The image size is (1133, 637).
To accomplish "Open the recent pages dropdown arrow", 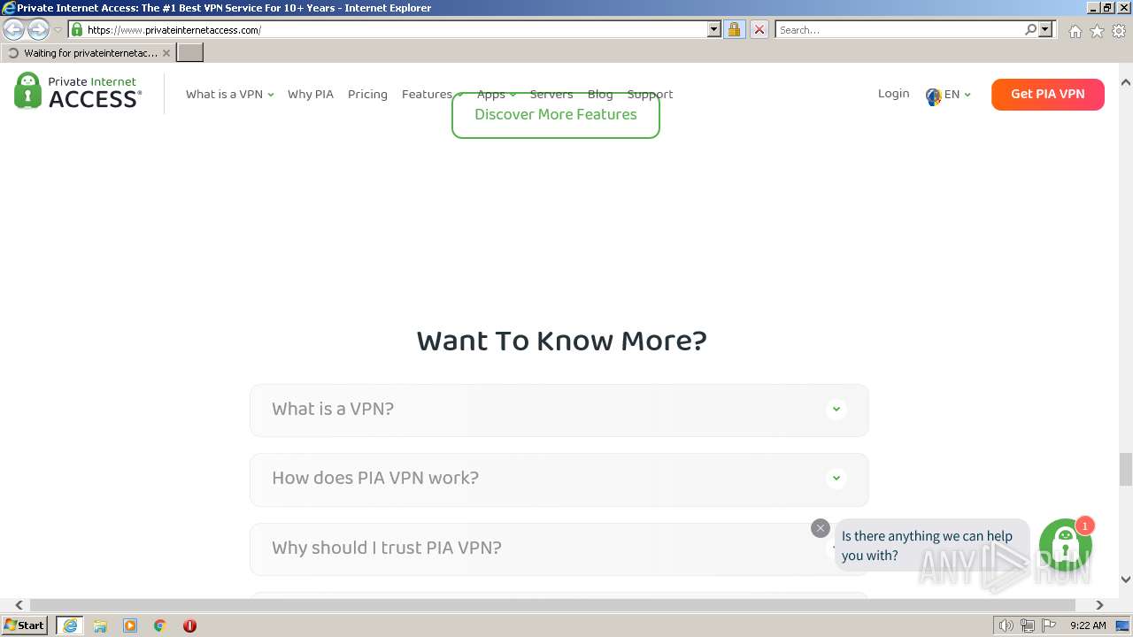I will click(58, 30).
